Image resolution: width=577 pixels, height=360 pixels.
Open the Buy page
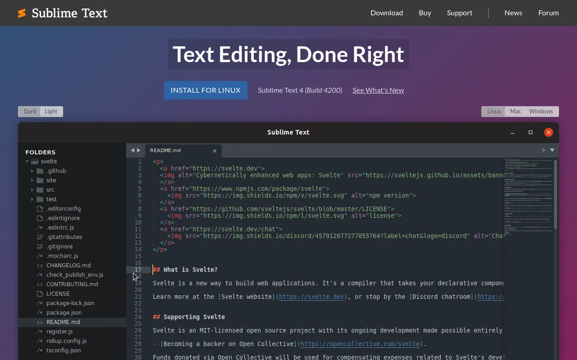click(x=425, y=13)
